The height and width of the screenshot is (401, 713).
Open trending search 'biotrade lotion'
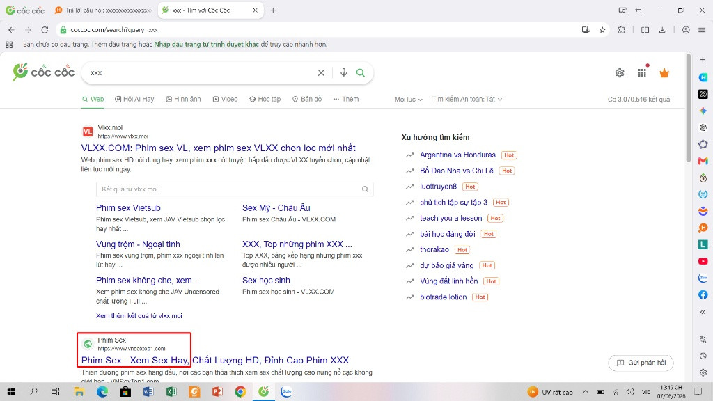pos(444,297)
